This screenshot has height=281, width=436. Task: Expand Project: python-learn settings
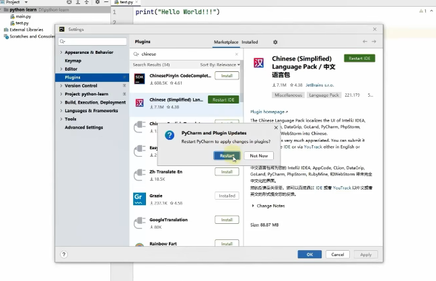(x=61, y=94)
